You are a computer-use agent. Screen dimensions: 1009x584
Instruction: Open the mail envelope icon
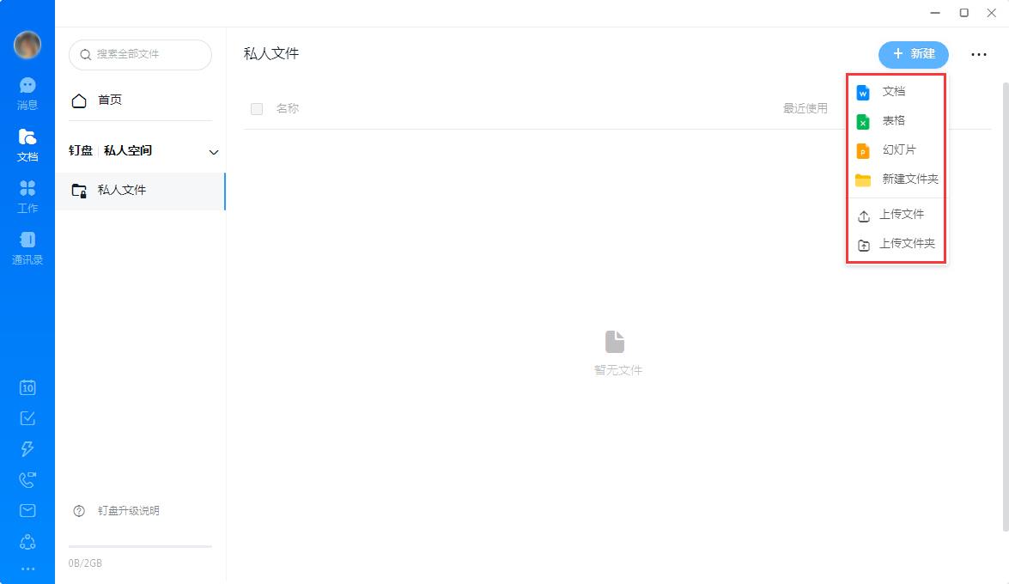(27, 511)
